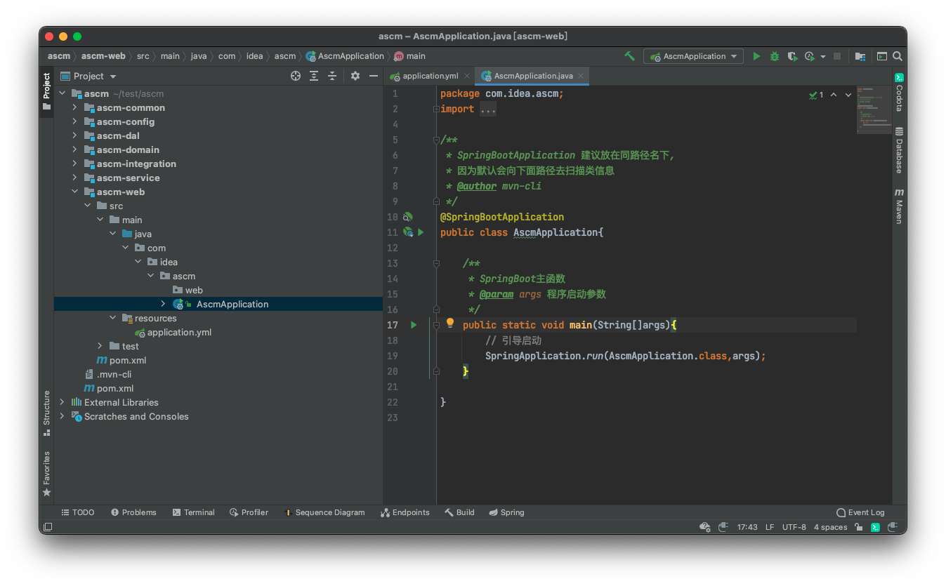Screen dimensions: 946x586
Task: Click the 4 spaces indent indicator
Action: pyautogui.click(x=830, y=527)
